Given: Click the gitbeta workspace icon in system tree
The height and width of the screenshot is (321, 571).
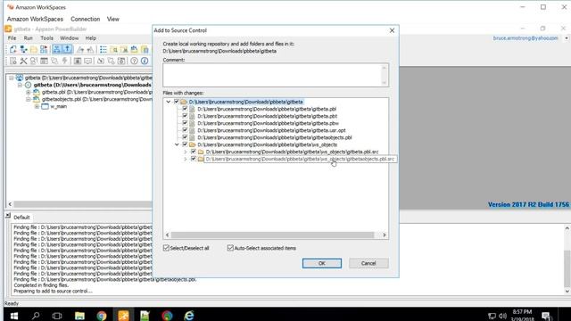Looking at the screenshot, I should [20, 78].
